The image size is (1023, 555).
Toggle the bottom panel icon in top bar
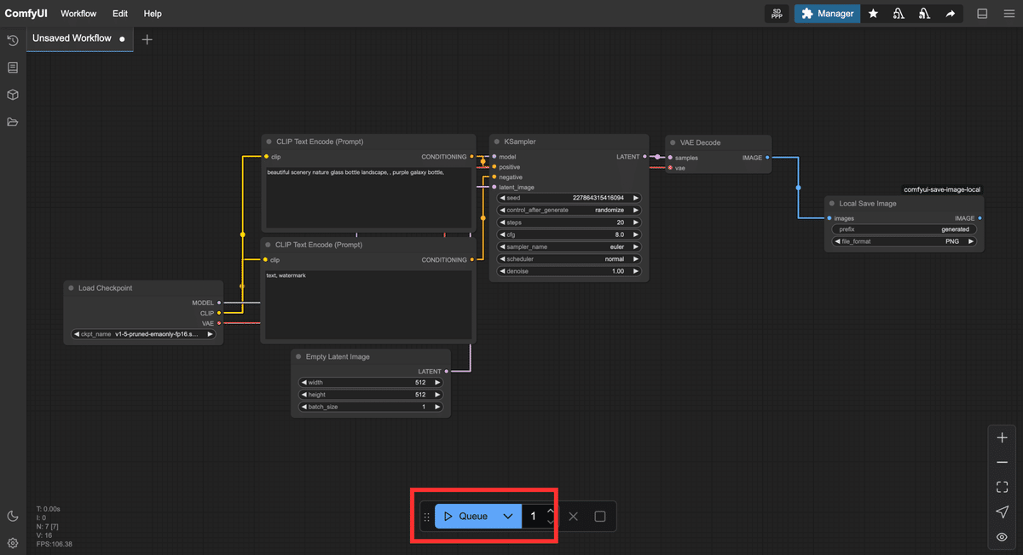(982, 14)
